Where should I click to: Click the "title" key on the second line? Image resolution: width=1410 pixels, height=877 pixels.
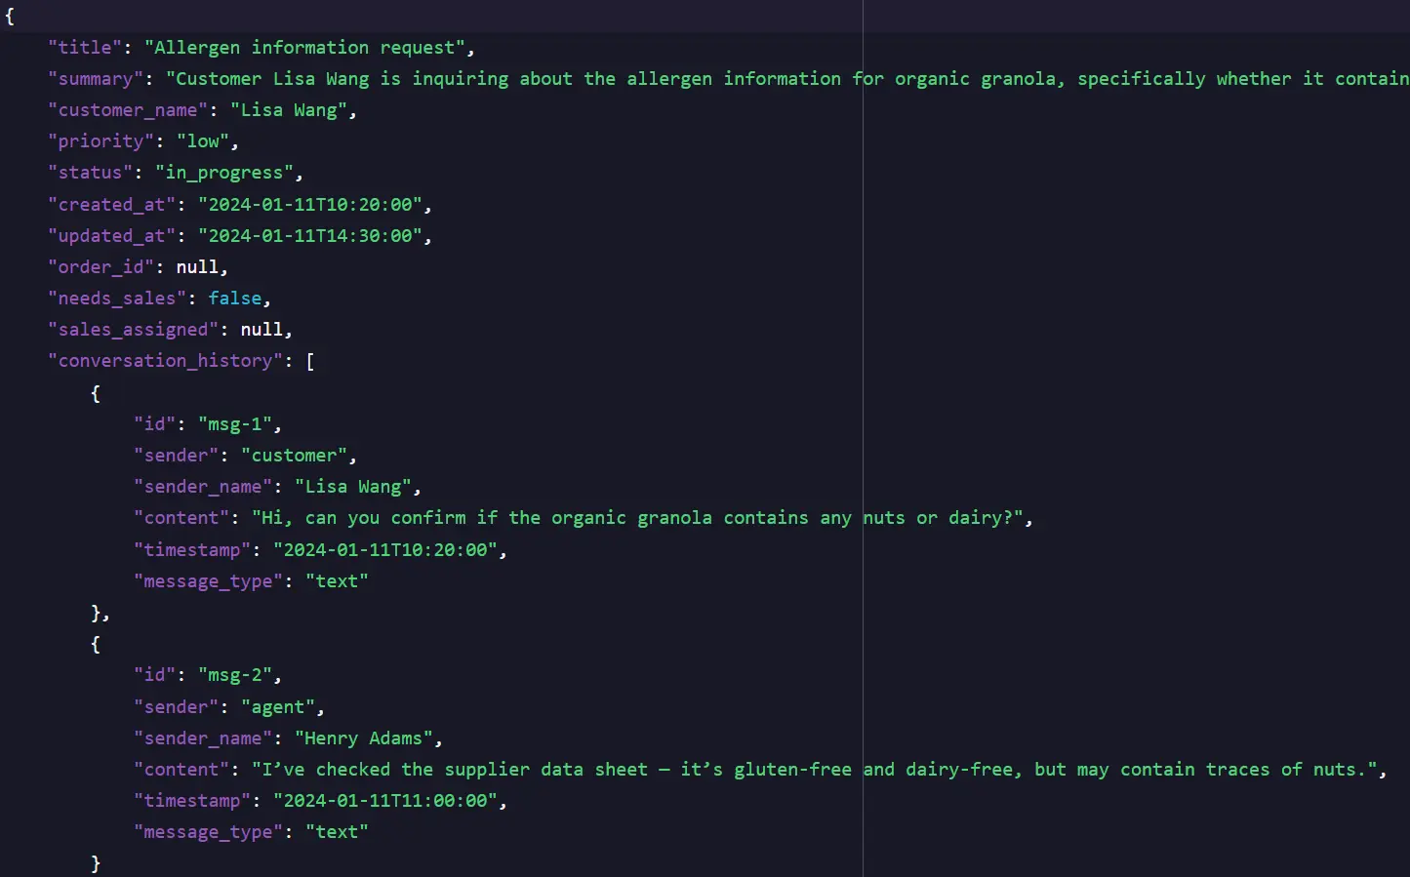tap(85, 48)
